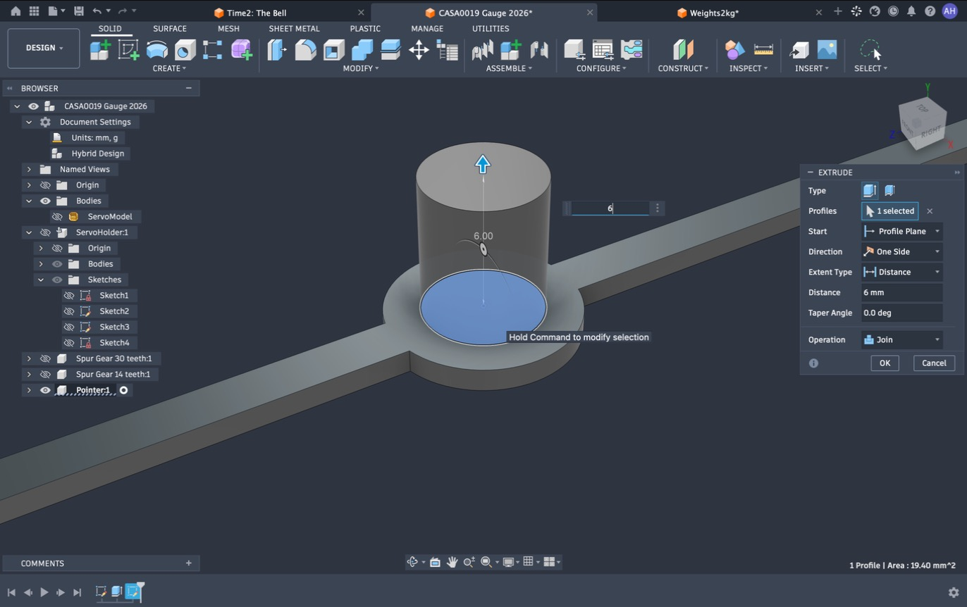Switch to the SURFACE ribbon tab
Viewport: 967px width, 607px height.
(170, 28)
